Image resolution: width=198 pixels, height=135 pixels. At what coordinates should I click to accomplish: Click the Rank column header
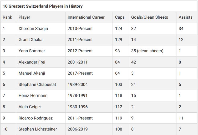(8, 17)
